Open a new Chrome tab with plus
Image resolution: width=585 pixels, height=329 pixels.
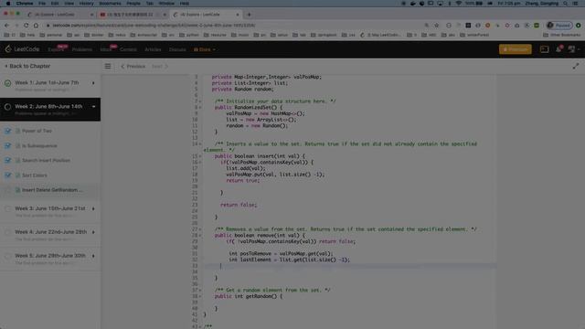coord(249,15)
